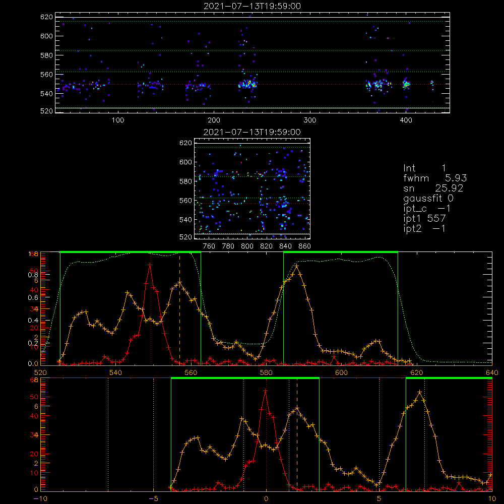Click x-axis label 10 of the offset plot
The image size is (504, 504).
pos(492,499)
